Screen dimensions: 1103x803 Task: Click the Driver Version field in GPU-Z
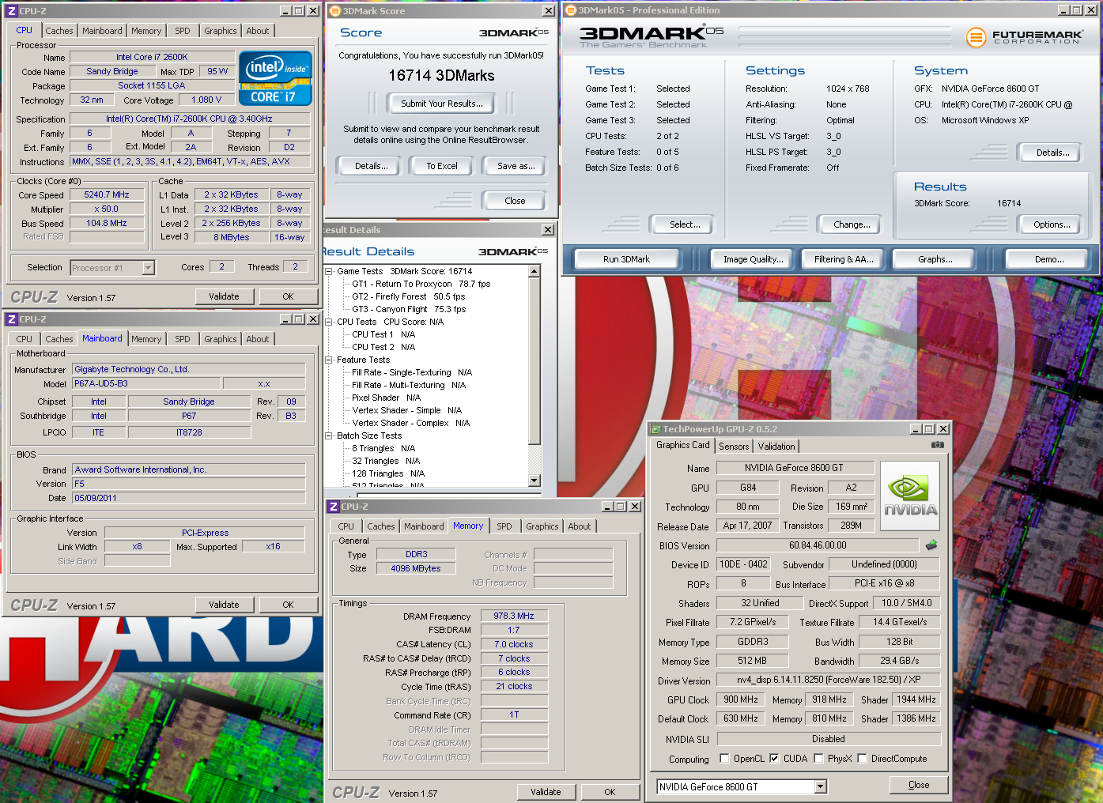coord(829,680)
